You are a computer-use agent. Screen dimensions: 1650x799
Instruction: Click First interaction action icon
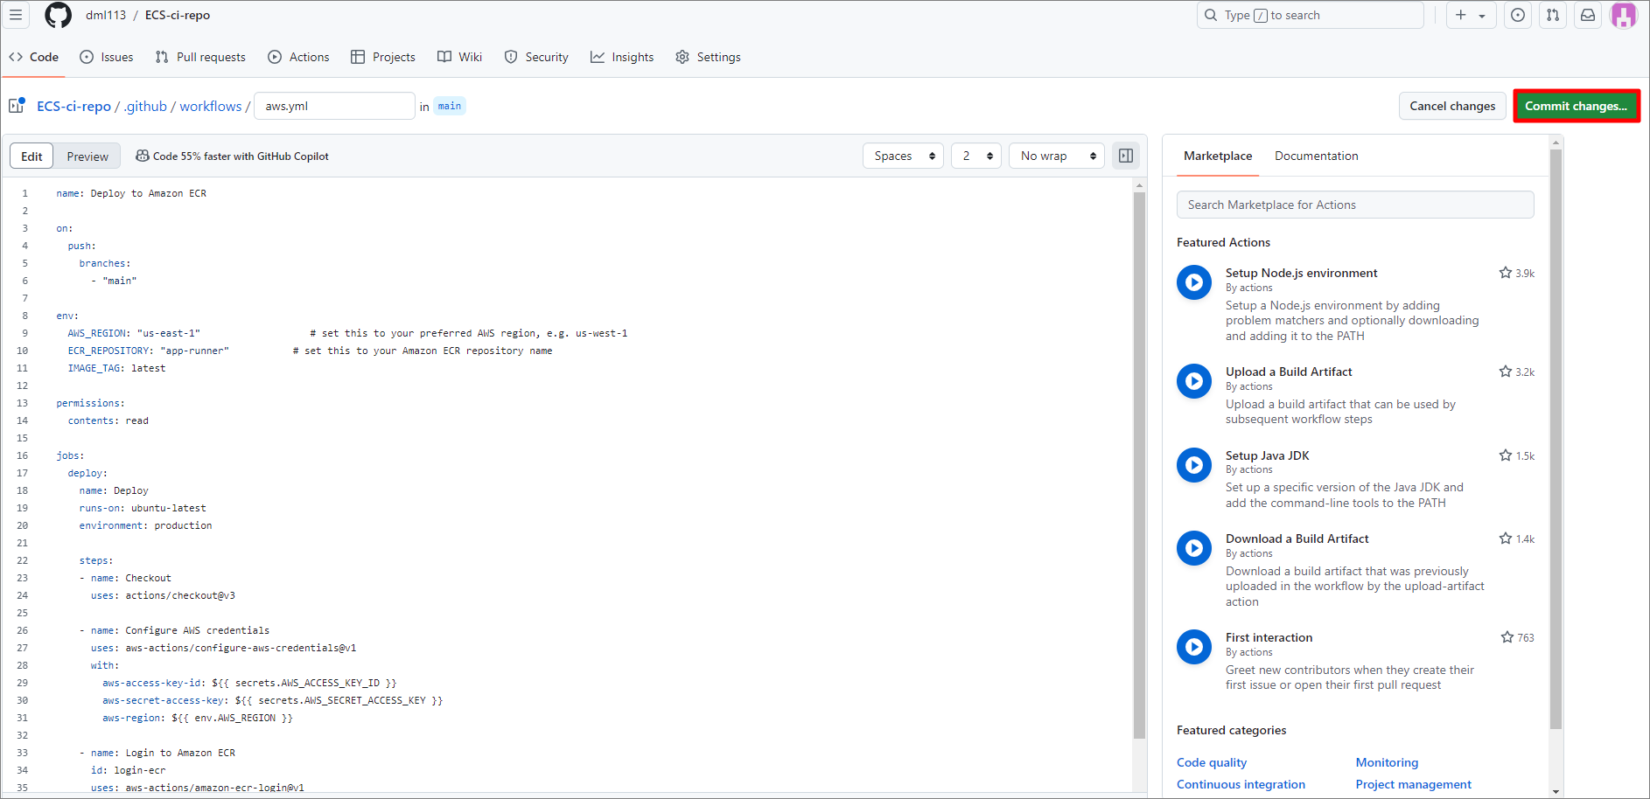coord(1194,647)
